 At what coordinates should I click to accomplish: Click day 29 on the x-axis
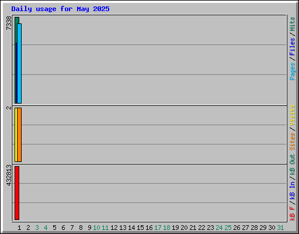263,228
